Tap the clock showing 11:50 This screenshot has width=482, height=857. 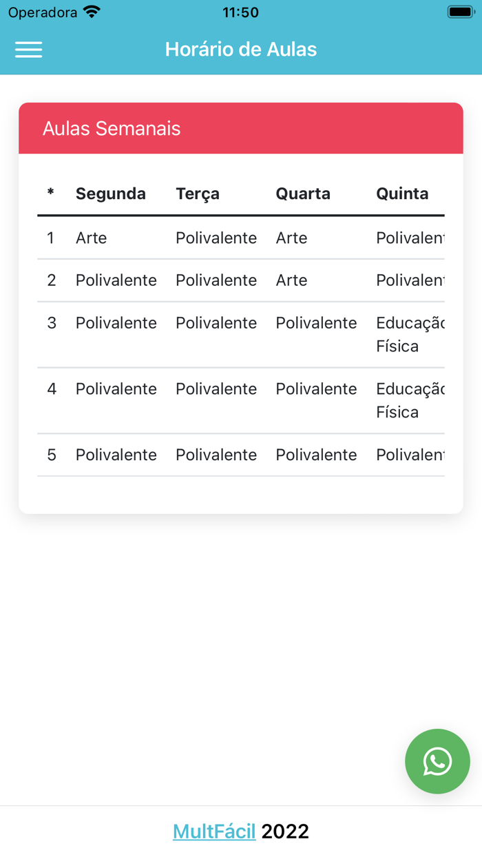tap(241, 12)
